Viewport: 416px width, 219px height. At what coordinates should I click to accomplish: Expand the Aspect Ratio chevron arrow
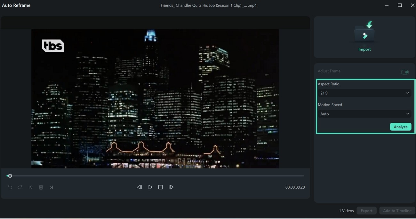408,93
